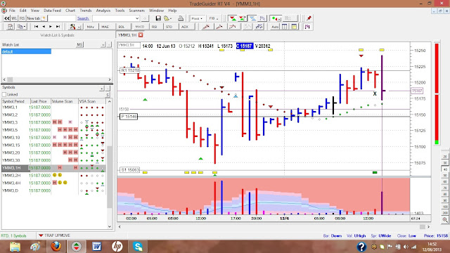Focus the symbol entry field left of Search
The height and width of the screenshot is (253, 450).
[62, 18]
